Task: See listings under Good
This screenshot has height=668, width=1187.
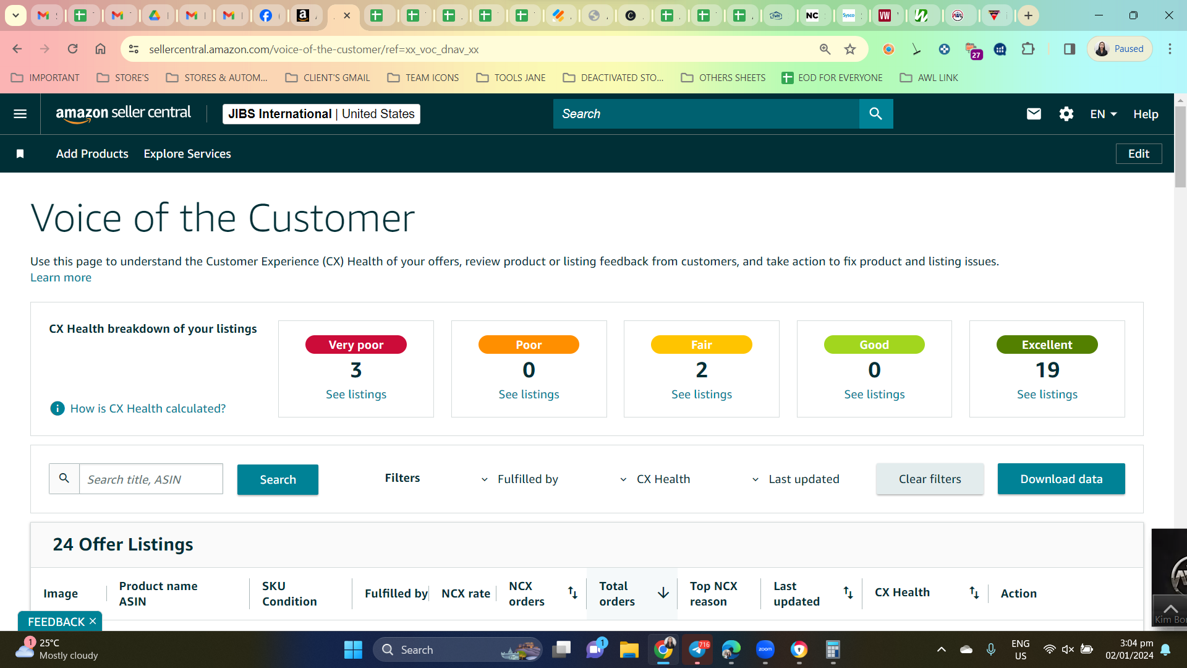Action: 874,395
